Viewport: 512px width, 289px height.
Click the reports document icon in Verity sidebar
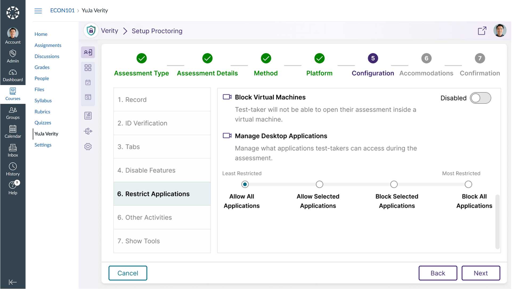88,116
